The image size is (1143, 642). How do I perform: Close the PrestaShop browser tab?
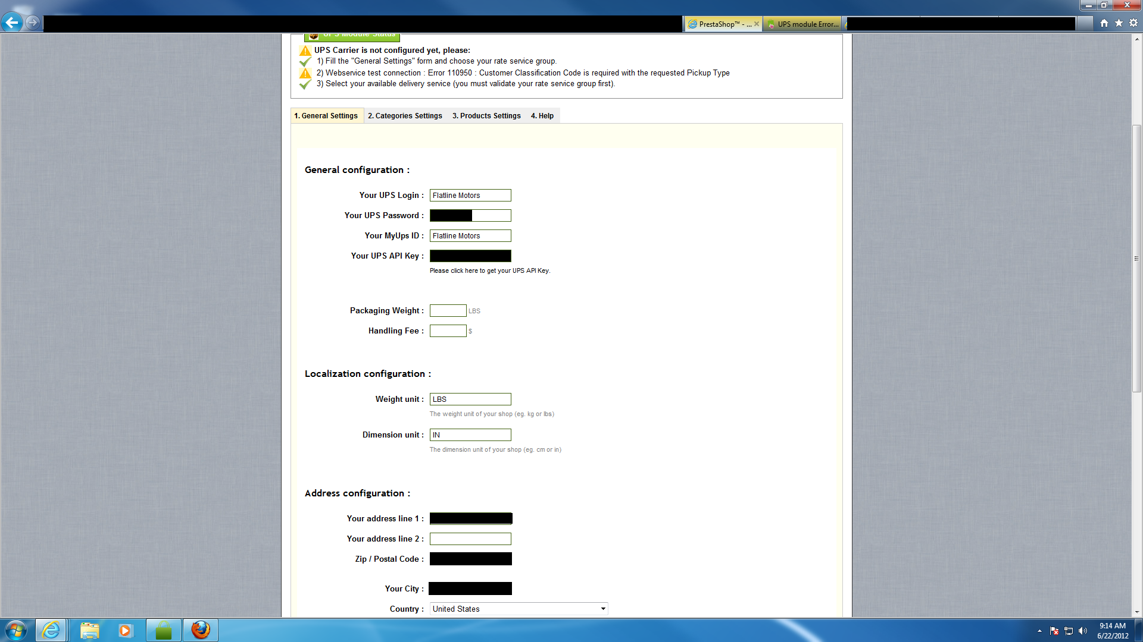point(757,24)
